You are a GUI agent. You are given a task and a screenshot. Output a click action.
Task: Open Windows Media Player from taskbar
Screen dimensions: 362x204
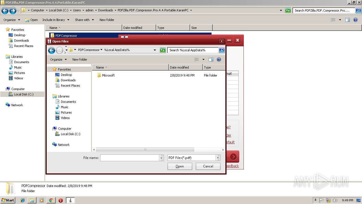coord(42,200)
